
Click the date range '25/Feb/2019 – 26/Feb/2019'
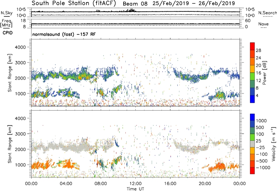pos(194,3)
